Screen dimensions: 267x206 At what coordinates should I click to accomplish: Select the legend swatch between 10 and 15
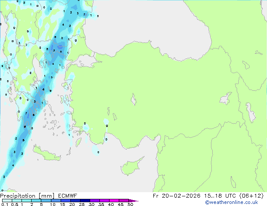pos(56,201)
